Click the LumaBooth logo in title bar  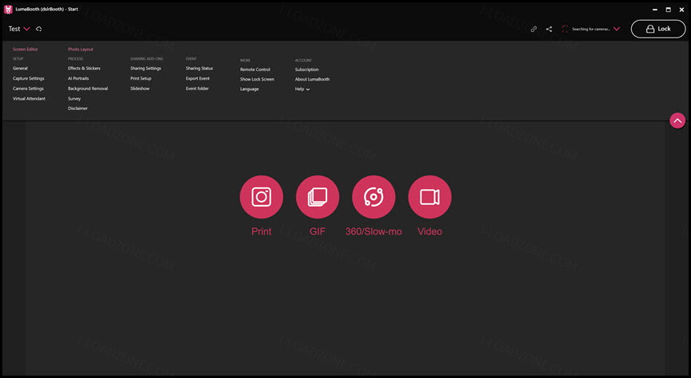point(8,10)
